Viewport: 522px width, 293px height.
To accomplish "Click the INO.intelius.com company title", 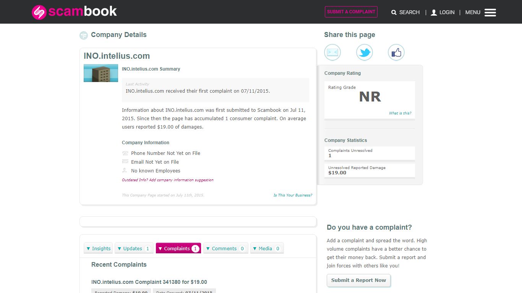I will pos(117,56).
